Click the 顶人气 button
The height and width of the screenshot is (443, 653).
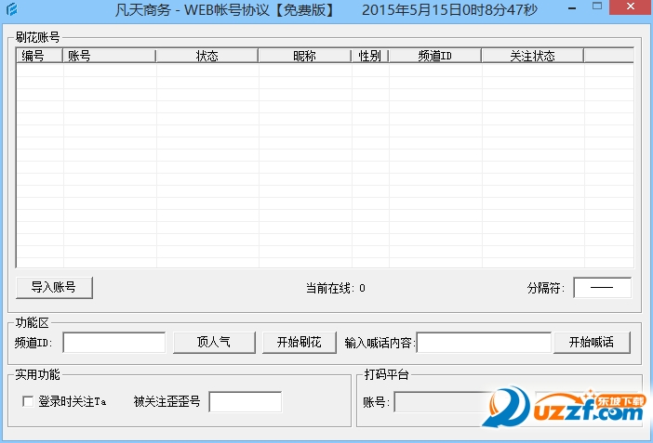(x=214, y=343)
